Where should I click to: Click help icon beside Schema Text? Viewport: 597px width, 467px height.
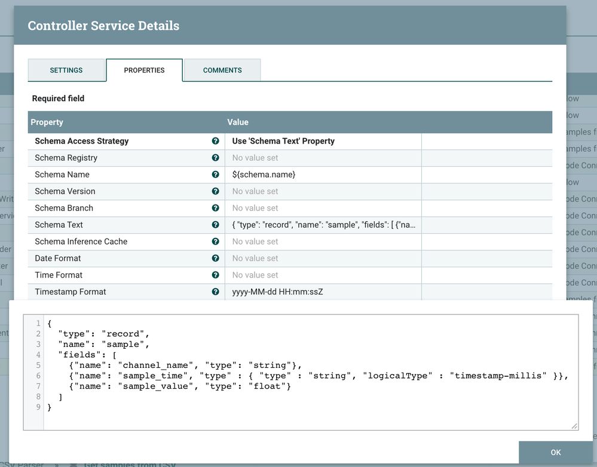tap(215, 225)
